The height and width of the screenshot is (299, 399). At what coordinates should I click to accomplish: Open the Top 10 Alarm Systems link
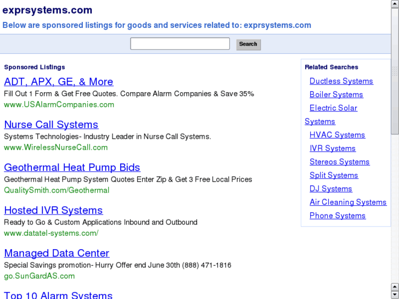(58, 295)
